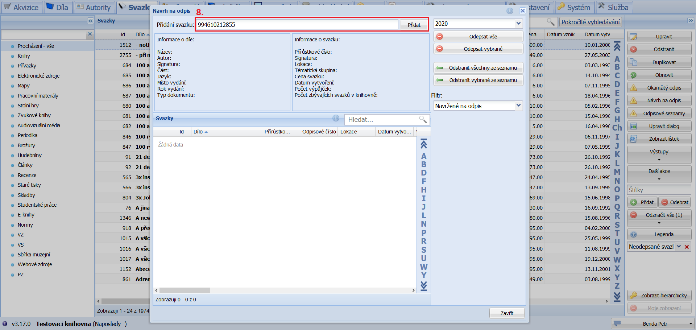
Task: Jump to bottom with the dialog's double-down arrow
Action: pyautogui.click(x=423, y=286)
